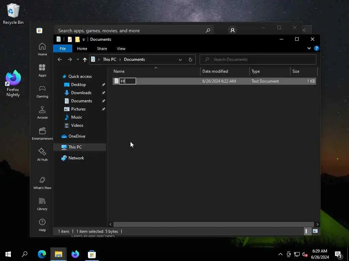
Task: Click the 6/26/2024 6:22 AM date cell
Action: point(219,81)
